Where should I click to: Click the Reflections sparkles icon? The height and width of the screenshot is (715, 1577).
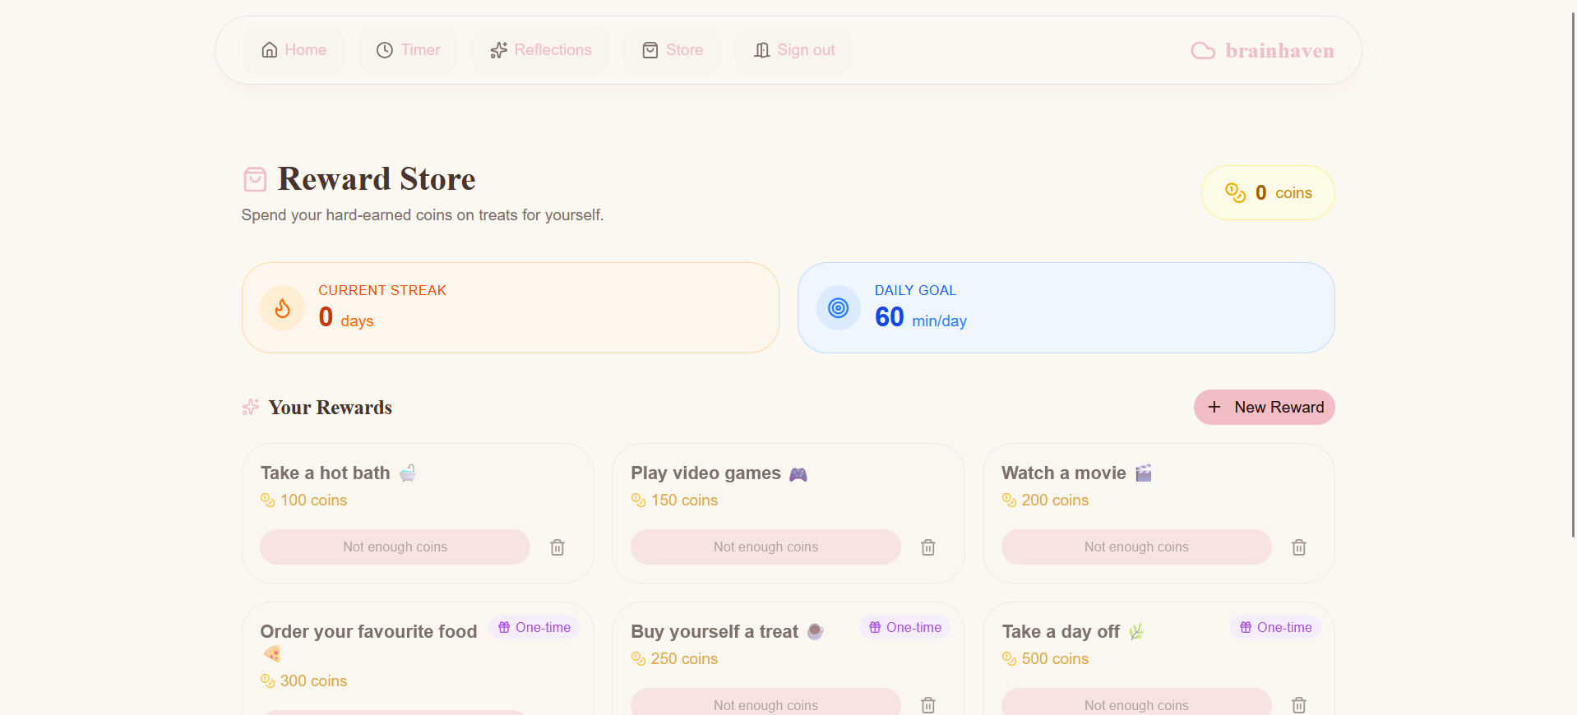(498, 50)
